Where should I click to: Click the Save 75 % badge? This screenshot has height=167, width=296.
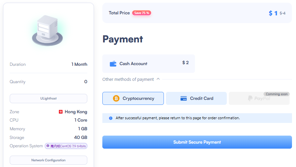point(141,13)
